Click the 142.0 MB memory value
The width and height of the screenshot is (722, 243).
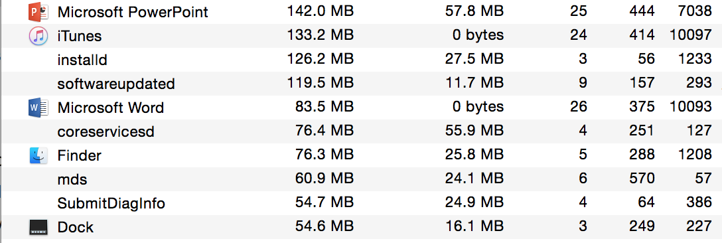320,11
